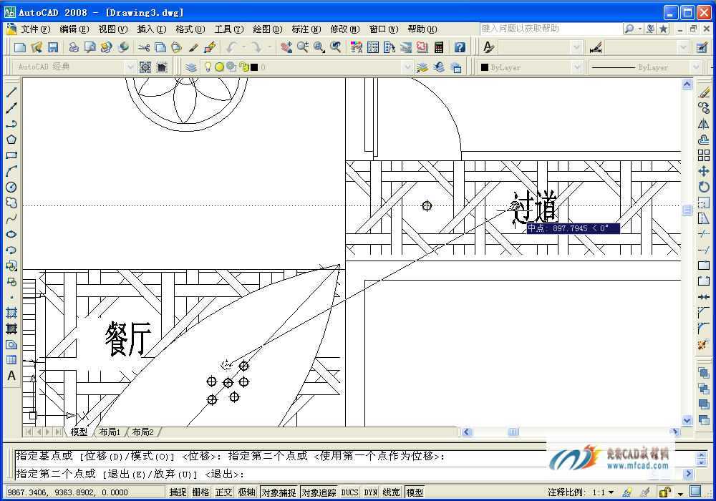The image size is (716, 501).
Task: Toggle 对象捕捉 object snap
Action: coord(279,492)
